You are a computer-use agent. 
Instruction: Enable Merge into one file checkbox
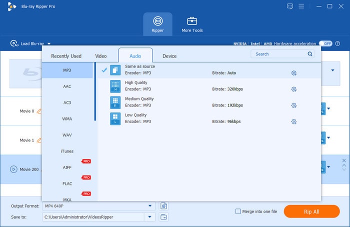point(238,211)
